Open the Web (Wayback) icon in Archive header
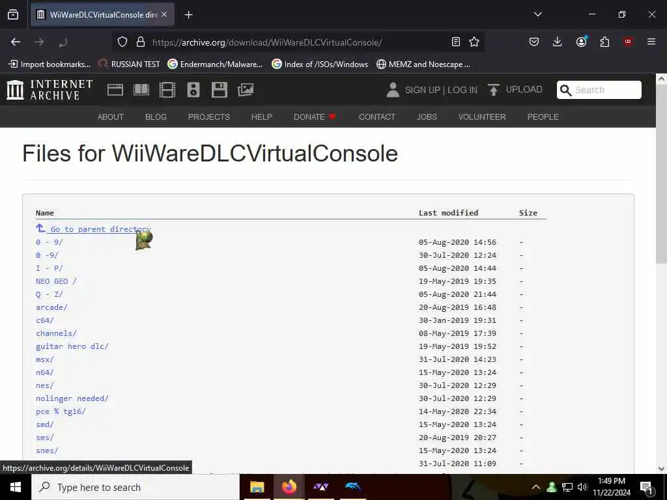The image size is (667, 500). click(115, 90)
